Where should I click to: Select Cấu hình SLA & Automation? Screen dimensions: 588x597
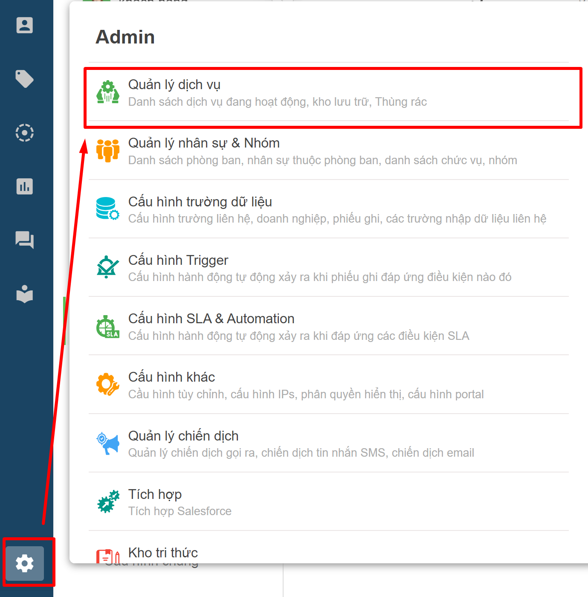(329, 326)
